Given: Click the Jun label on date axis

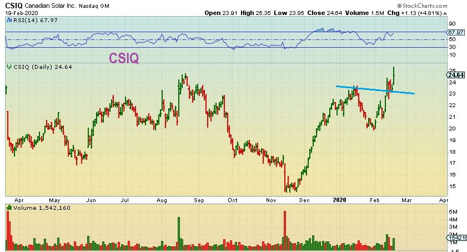Looking at the screenshot, I should coord(91,200).
